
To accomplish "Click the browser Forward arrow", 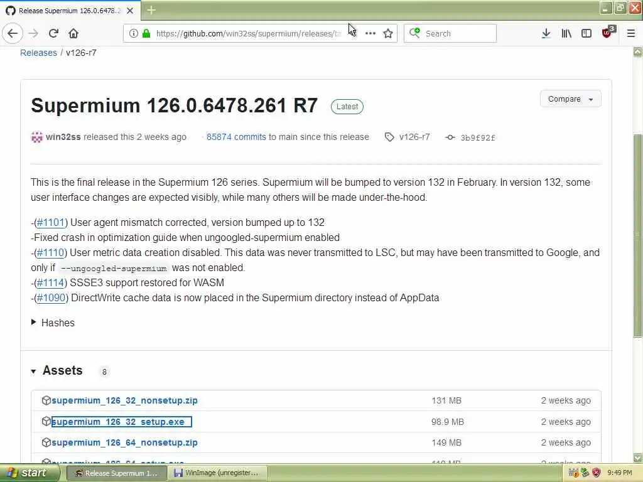I will 34,33.
